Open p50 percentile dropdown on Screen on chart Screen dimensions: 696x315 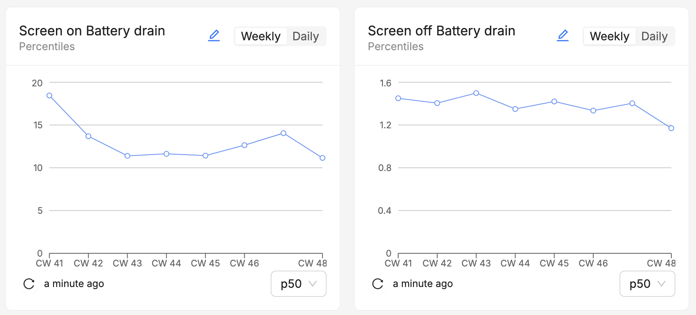(x=298, y=284)
